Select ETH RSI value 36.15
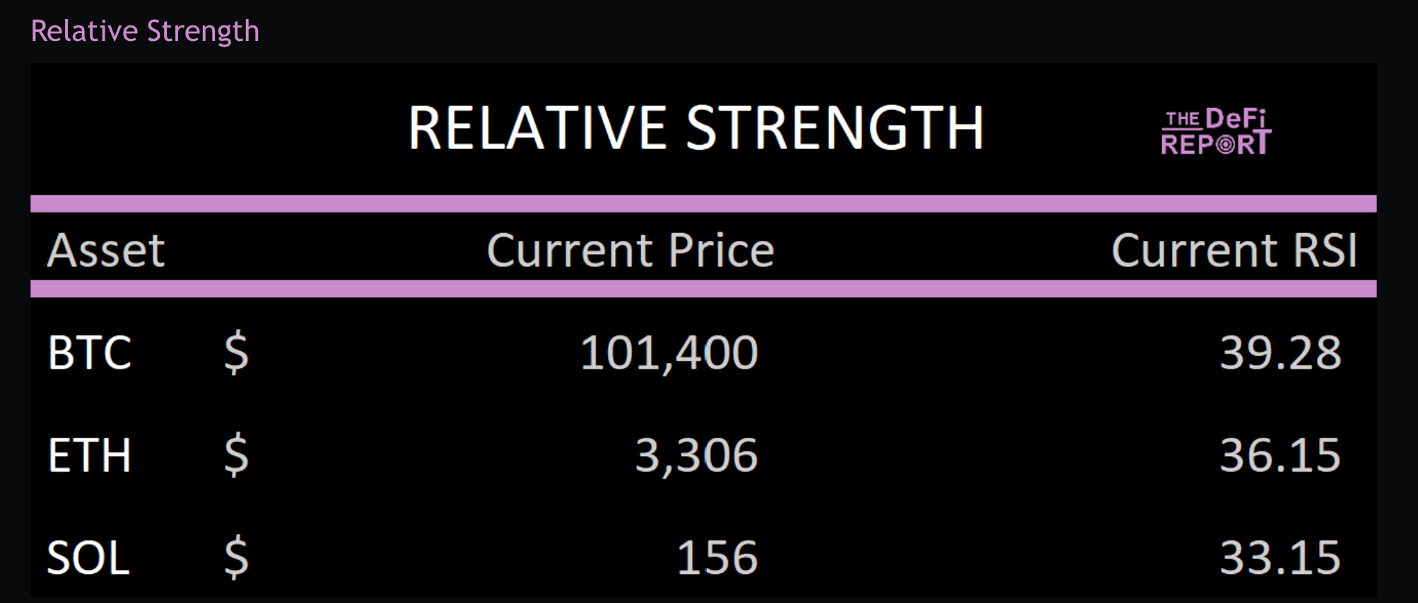1418x603 pixels. click(x=1280, y=455)
